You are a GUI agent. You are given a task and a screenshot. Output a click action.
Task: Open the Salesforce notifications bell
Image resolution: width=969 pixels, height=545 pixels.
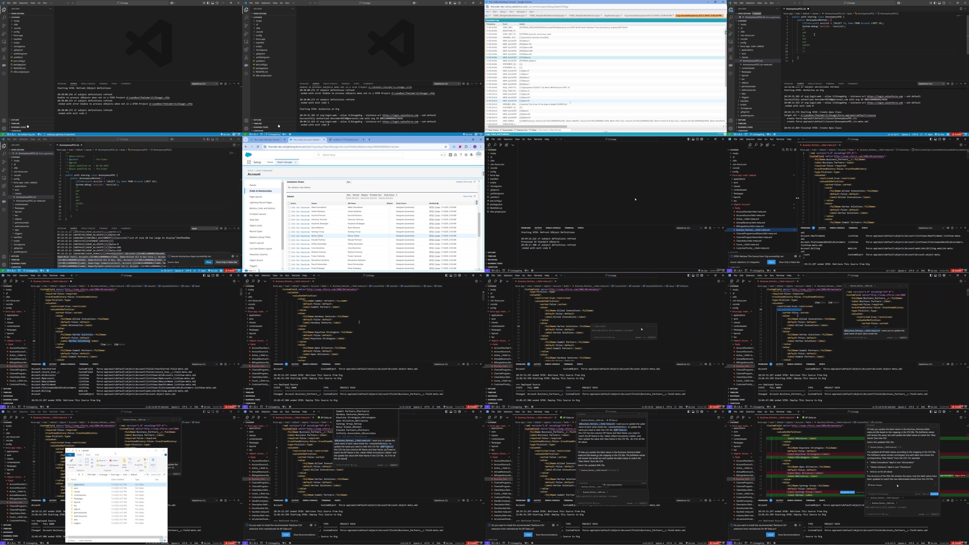tap(472, 155)
